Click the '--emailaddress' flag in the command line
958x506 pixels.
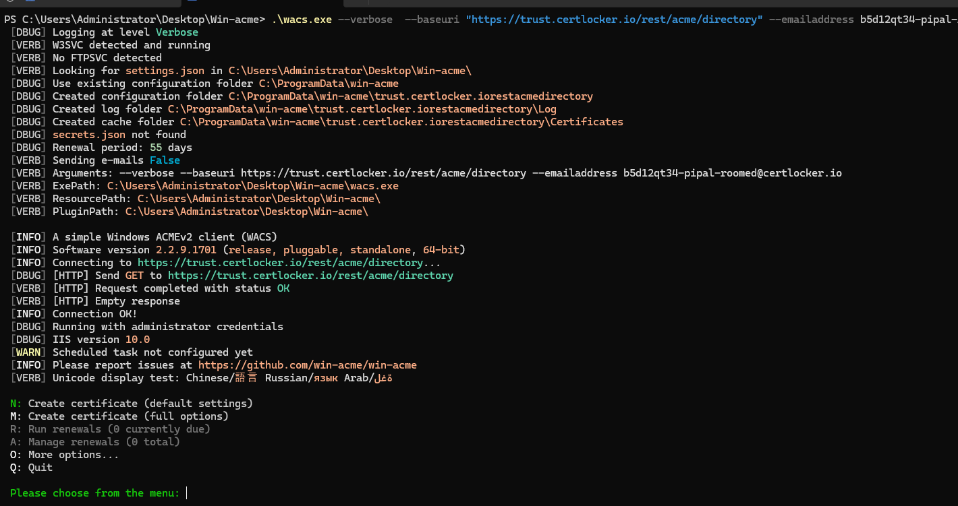pos(812,20)
